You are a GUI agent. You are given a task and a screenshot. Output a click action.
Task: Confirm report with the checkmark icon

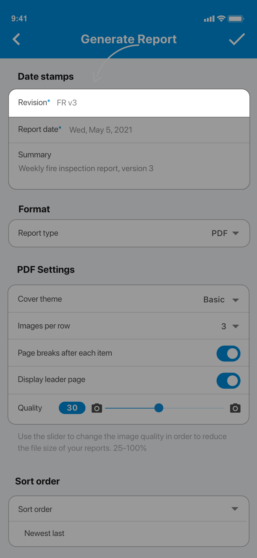pyautogui.click(x=237, y=39)
